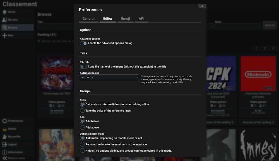
Task: Open Admin crown icon in sidebar
Action: coord(5,129)
